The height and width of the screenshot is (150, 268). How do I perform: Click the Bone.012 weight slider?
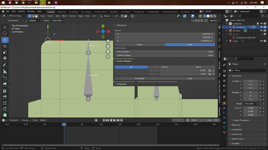(183, 74)
